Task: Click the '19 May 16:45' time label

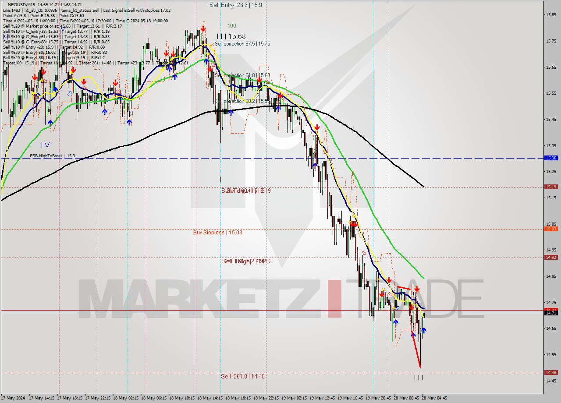Action: pos(351,398)
